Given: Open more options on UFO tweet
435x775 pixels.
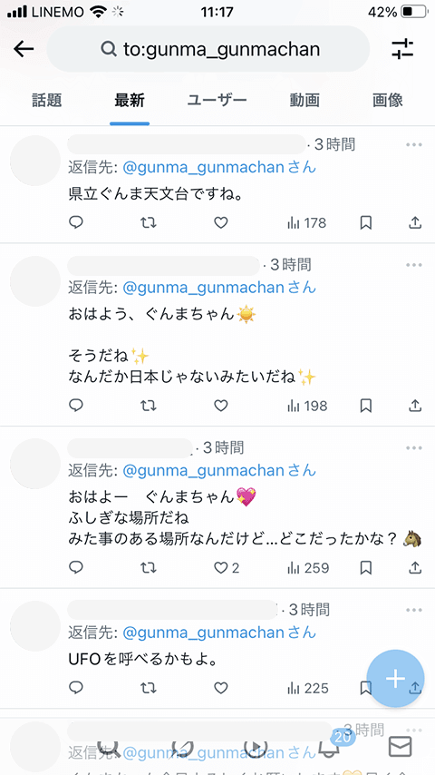Looking at the screenshot, I should tap(414, 609).
